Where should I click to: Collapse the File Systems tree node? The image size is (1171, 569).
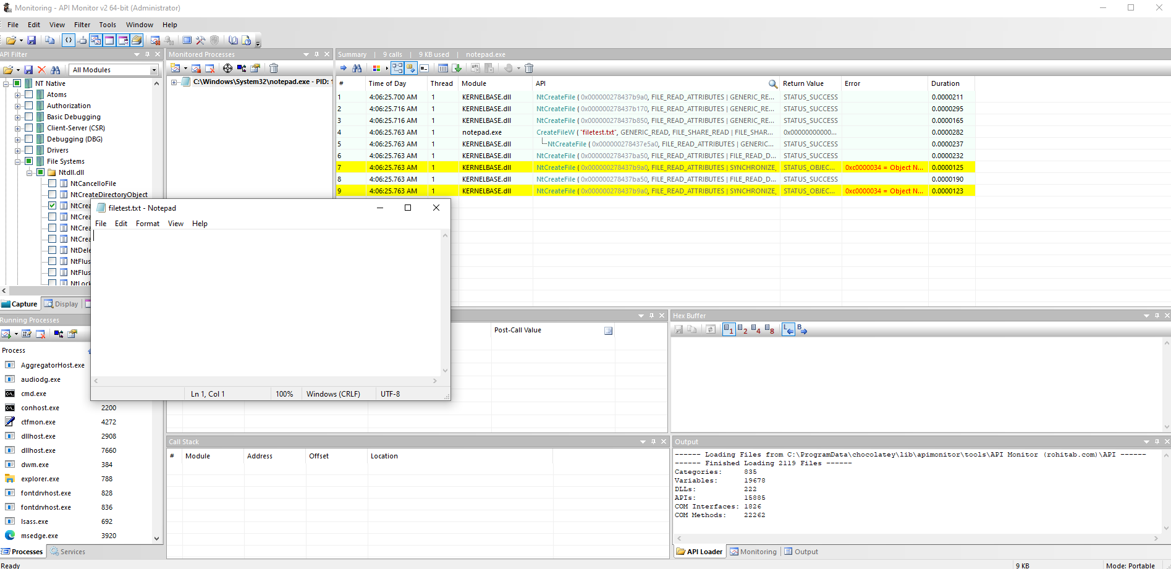pyautogui.click(x=18, y=161)
